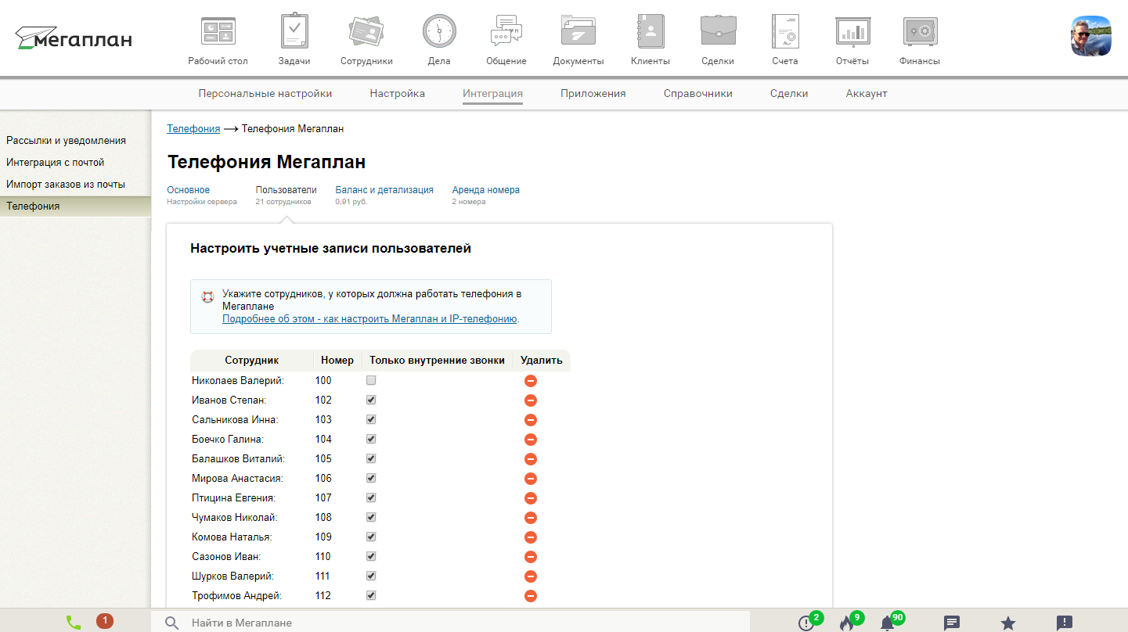Enable internal-only calls for Николаев Валерий
The height and width of the screenshot is (632, 1128).
tap(372, 380)
